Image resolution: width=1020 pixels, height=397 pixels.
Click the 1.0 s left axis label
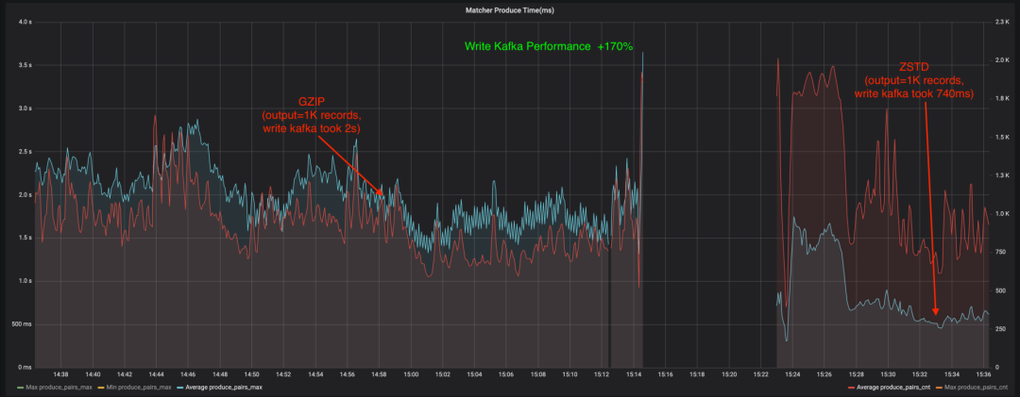[x=25, y=281]
